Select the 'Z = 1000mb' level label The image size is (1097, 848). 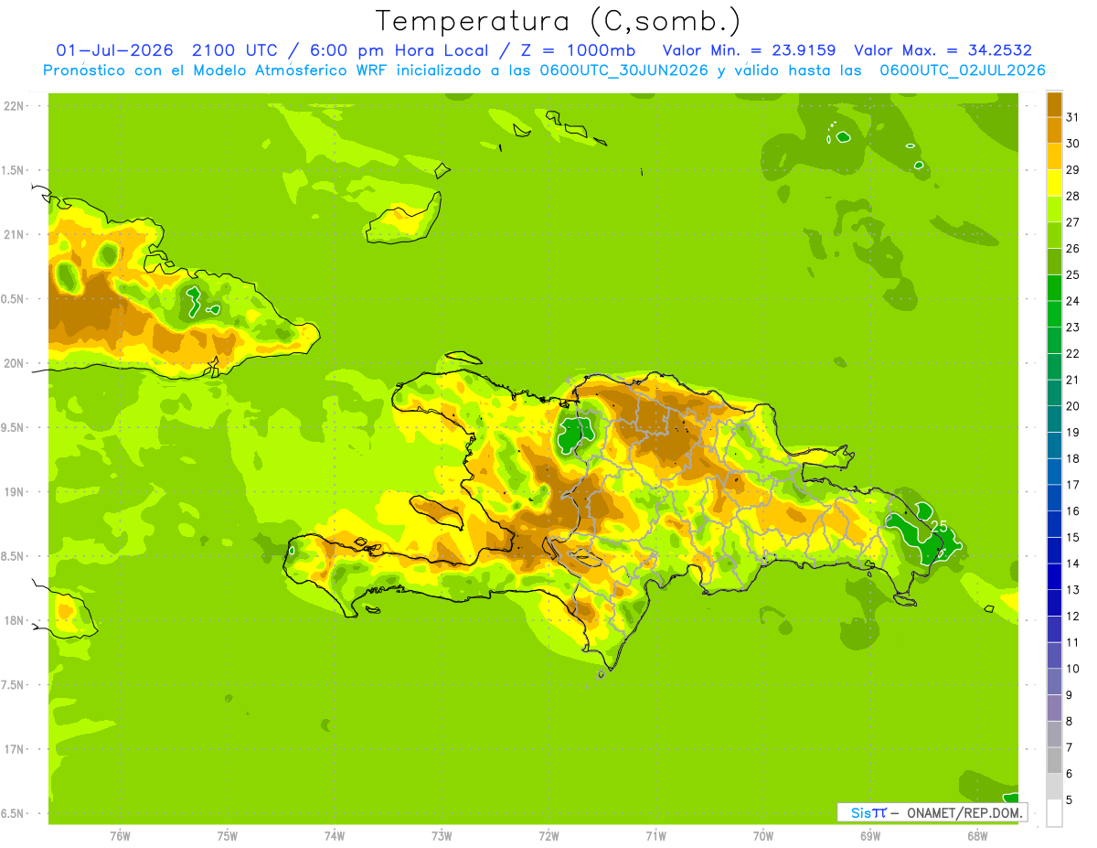(x=580, y=50)
